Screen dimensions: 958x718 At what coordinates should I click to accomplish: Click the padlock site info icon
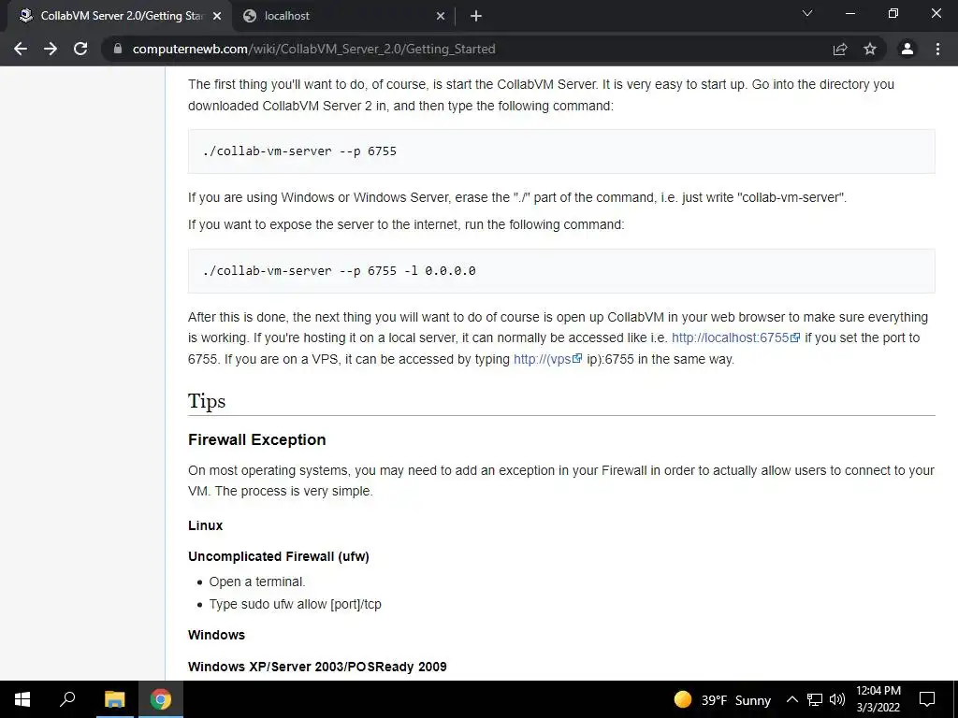tap(117, 49)
